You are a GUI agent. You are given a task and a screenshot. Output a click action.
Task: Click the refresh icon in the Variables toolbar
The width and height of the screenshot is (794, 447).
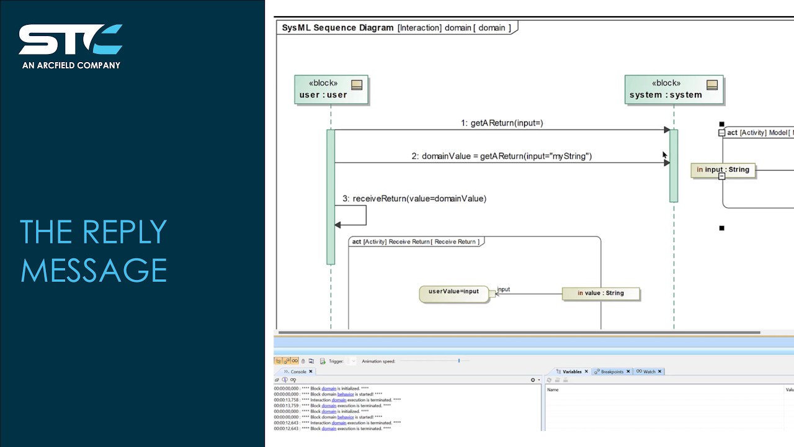pyautogui.click(x=549, y=380)
